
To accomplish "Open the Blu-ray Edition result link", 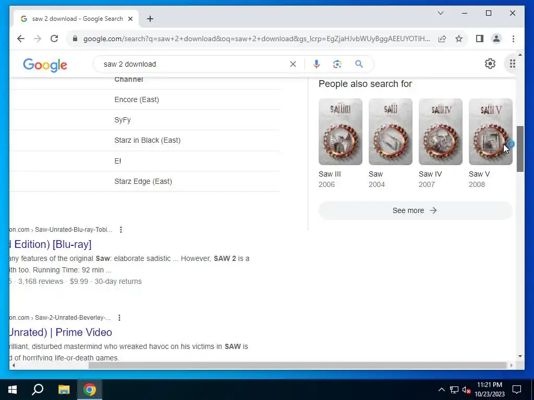I will pos(50,244).
